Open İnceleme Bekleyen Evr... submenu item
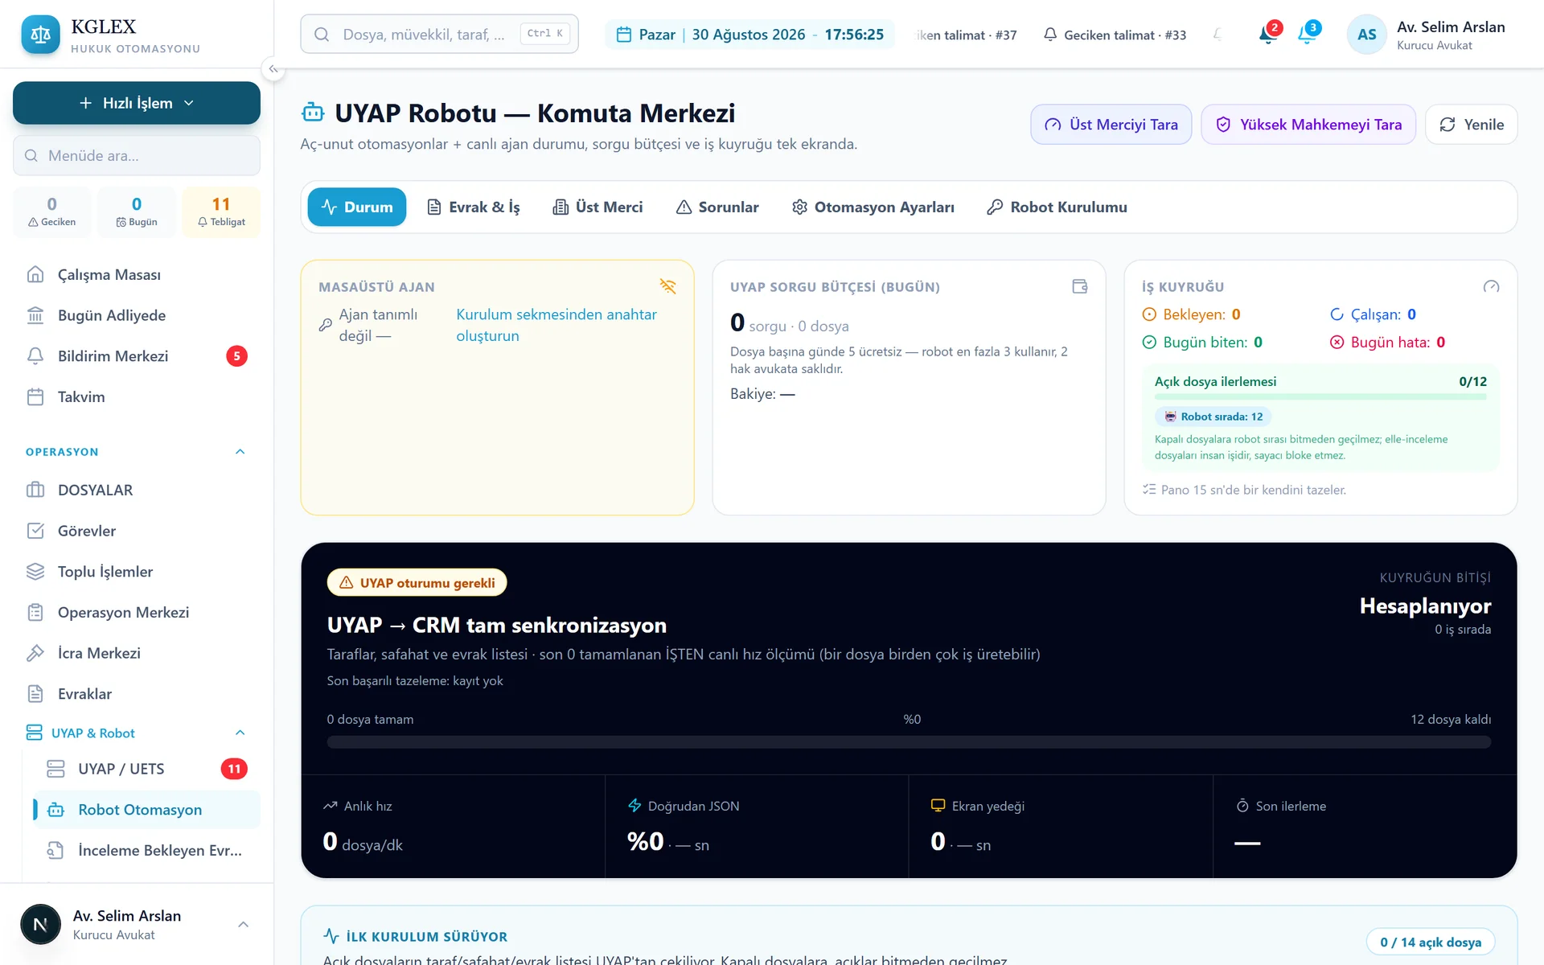 (x=146, y=851)
